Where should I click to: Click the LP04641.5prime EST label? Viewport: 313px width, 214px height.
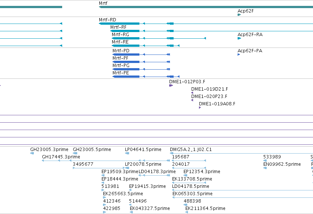tap(143, 150)
